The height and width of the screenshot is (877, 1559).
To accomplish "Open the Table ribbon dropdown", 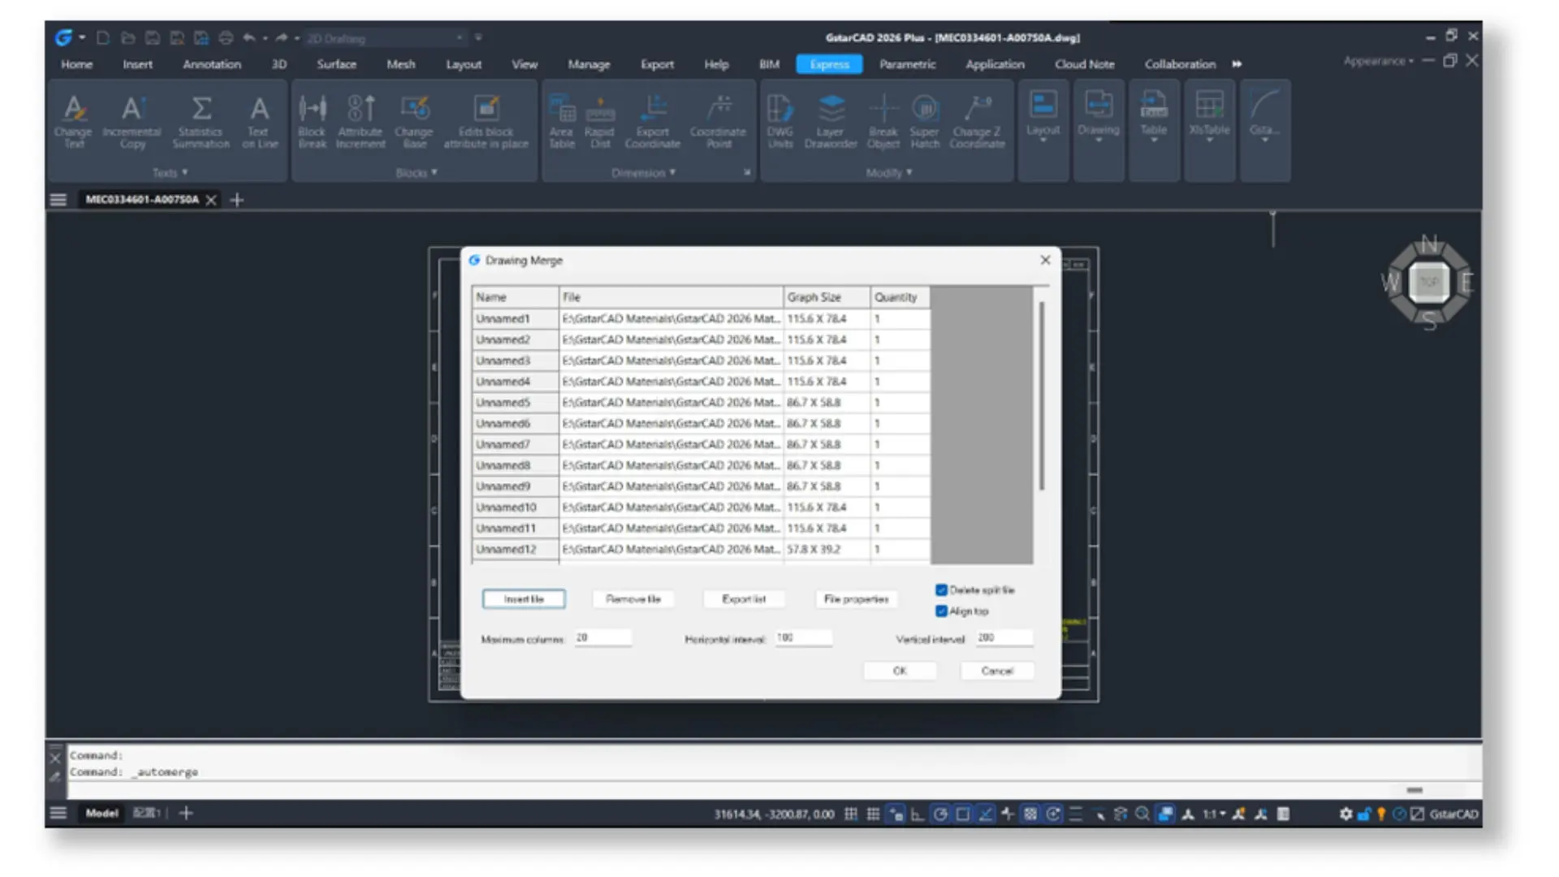I will click(1154, 116).
